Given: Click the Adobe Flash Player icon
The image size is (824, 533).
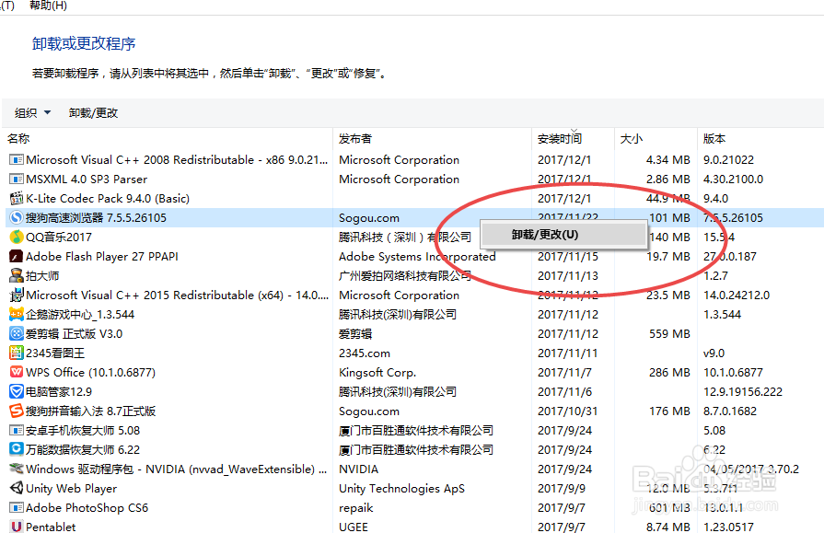Looking at the screenshot, I should [x=14, y=256].
